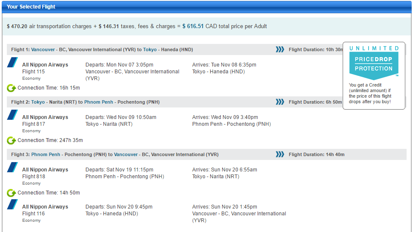Click the green connection icon for 247h 35m

11,141
